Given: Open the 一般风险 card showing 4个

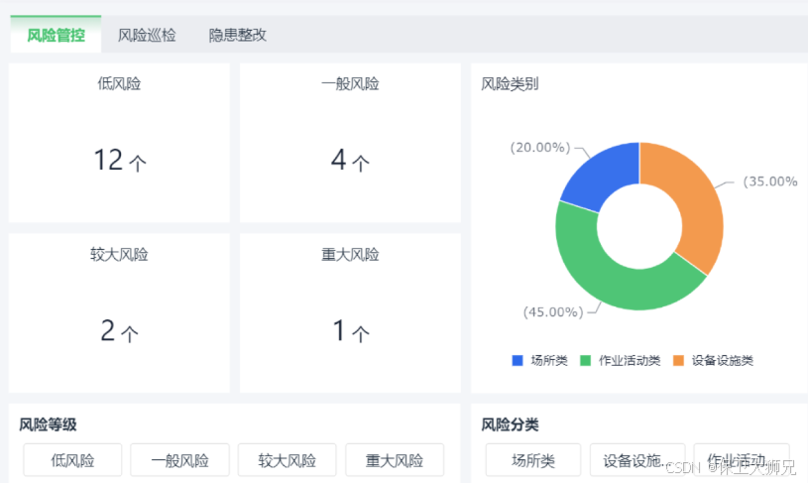Looking at the screenshot, I should [x=350, y=143].
